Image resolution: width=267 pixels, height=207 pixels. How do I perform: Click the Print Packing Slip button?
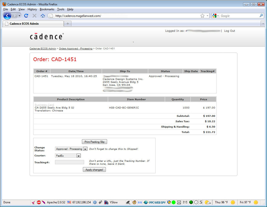(x=95, y=142)
